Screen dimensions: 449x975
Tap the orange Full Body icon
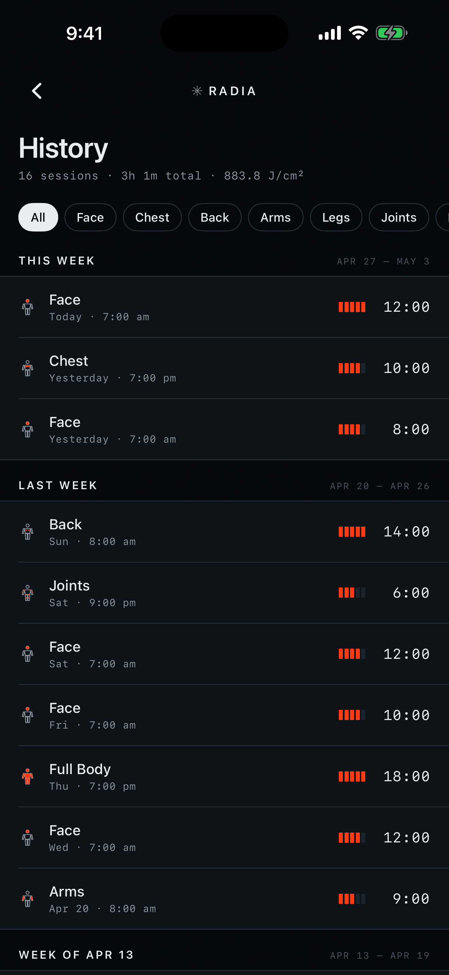[28, 776]
